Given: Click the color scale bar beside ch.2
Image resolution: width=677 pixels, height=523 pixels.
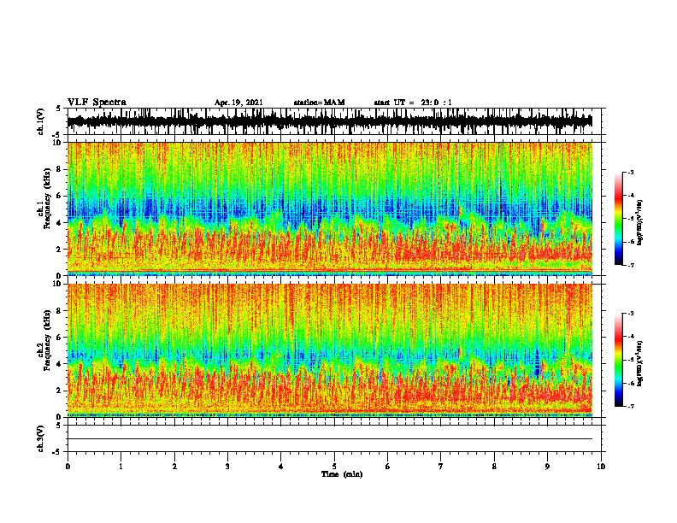Looking at the screenshot, I should point(619,360).
